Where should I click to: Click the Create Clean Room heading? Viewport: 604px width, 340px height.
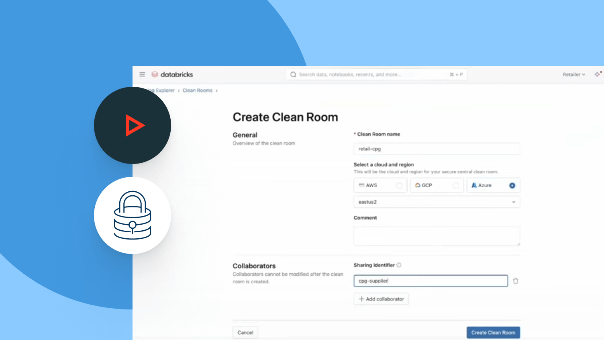286,117
